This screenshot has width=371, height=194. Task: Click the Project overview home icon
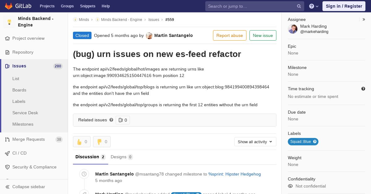(x=7, y=38)
